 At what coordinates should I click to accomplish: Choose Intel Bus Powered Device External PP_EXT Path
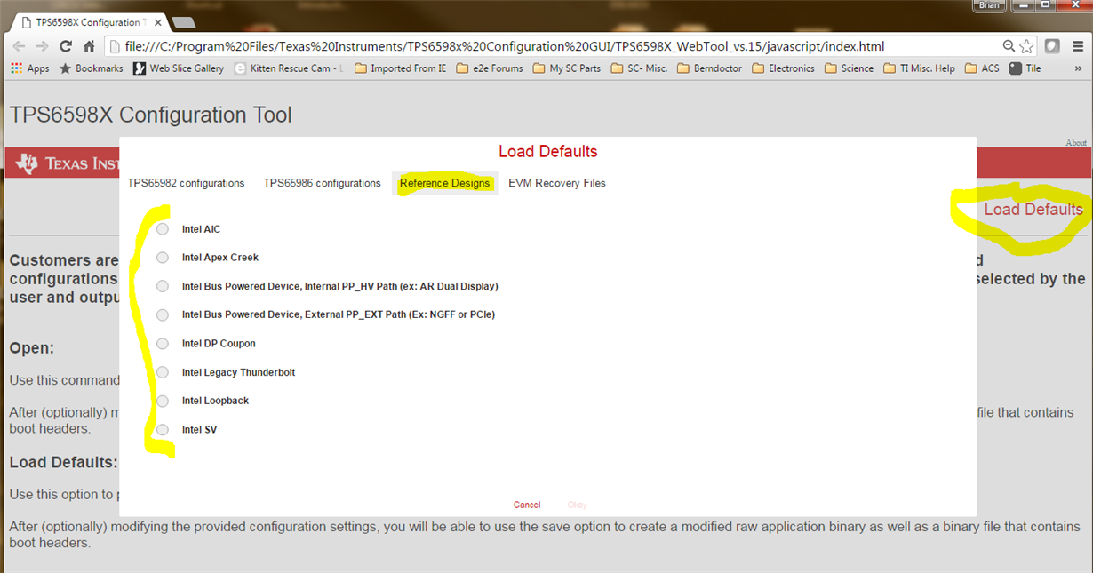pos(162,314)
